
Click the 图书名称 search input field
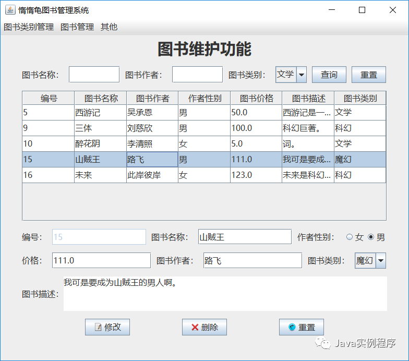tap(94, 75)
